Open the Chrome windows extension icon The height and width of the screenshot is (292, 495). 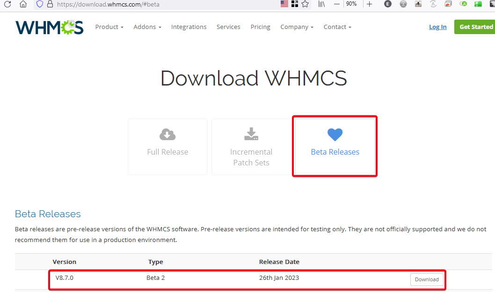click(x=448, y=4)
